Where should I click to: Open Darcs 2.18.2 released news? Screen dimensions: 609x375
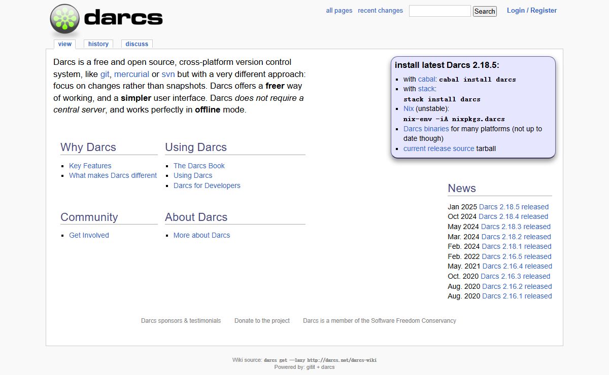[516, 237]
